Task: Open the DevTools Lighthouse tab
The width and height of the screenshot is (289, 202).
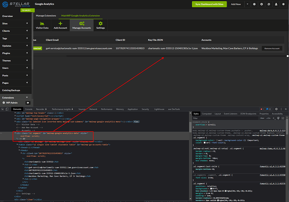Action: pyautogui.click(x=159, y=109)
